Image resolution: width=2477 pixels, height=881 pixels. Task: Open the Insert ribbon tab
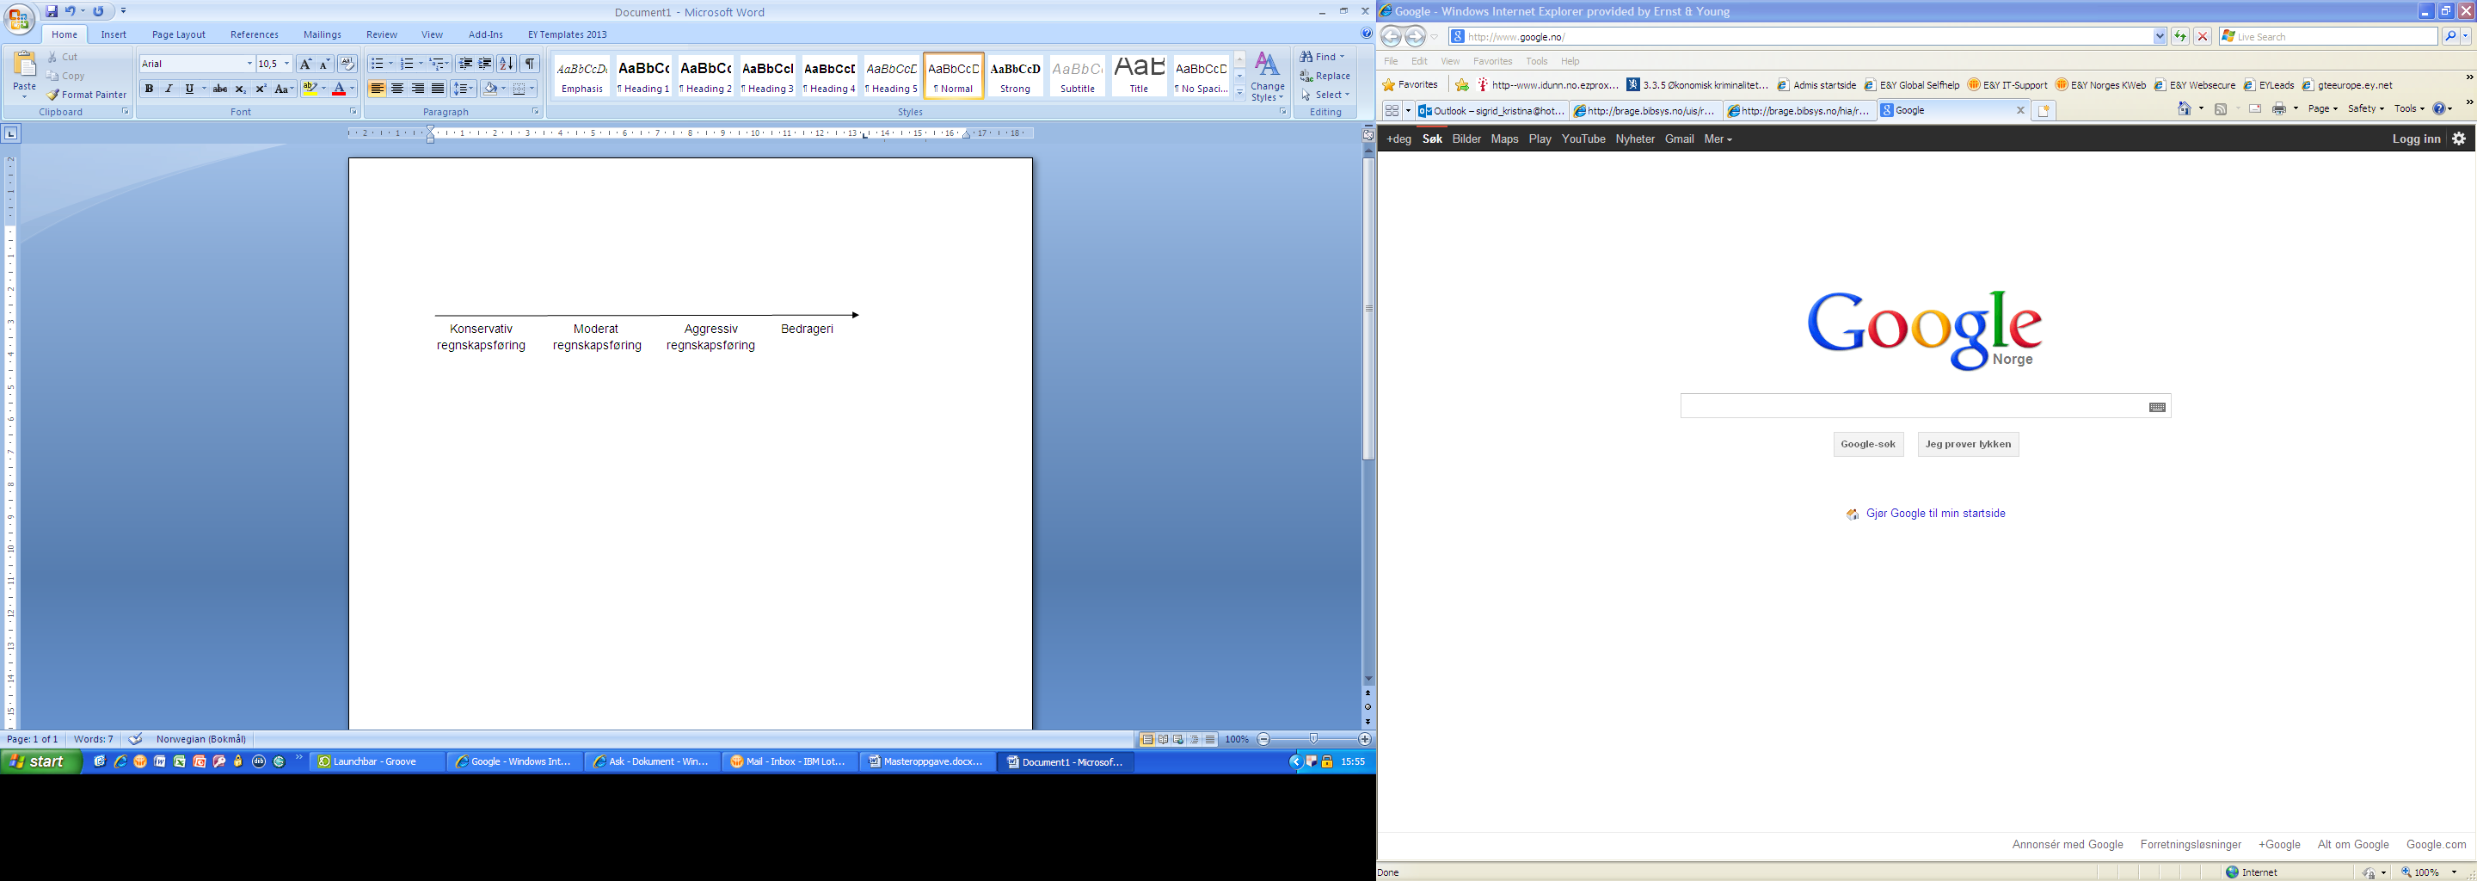(114, 34)
